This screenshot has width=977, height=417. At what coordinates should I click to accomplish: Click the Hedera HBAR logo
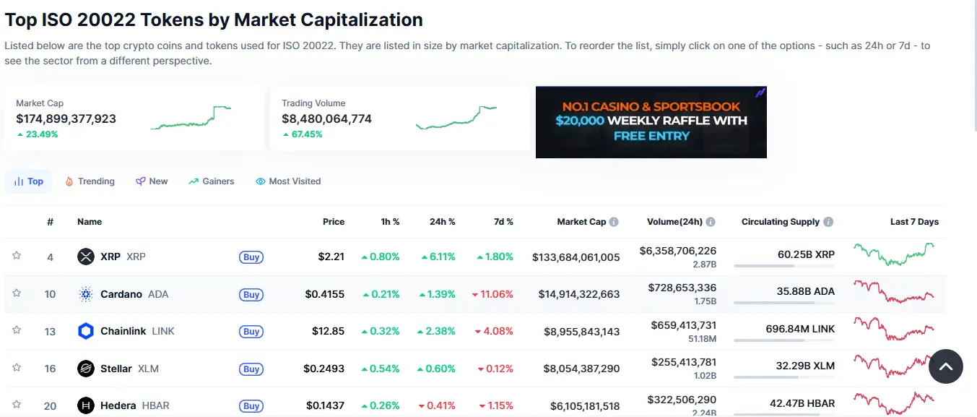click(x=85, y=405)
